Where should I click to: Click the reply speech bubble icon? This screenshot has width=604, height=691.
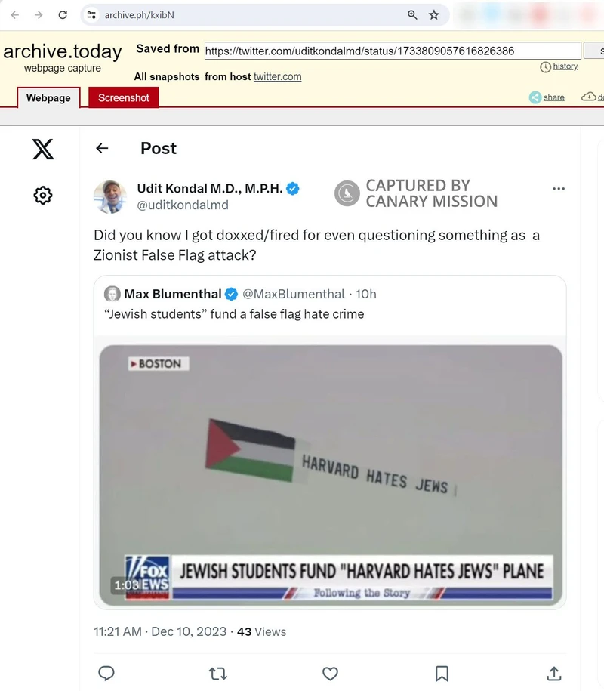pyautogui.click(x=106, y=673)
